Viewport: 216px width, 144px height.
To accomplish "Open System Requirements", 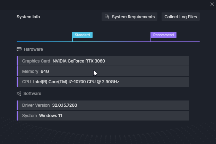I will tap(129, 17).
